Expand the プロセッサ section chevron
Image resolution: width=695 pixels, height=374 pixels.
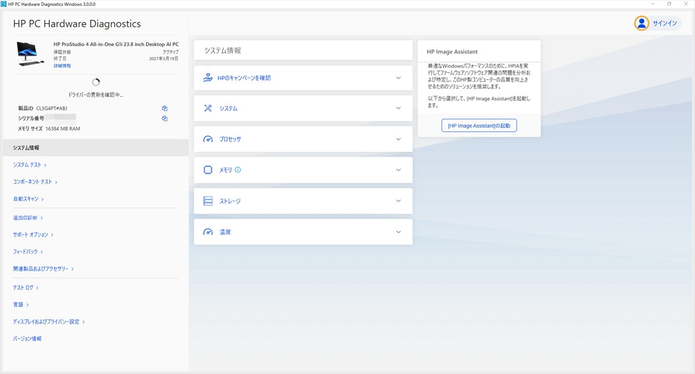tap(398, 139)
